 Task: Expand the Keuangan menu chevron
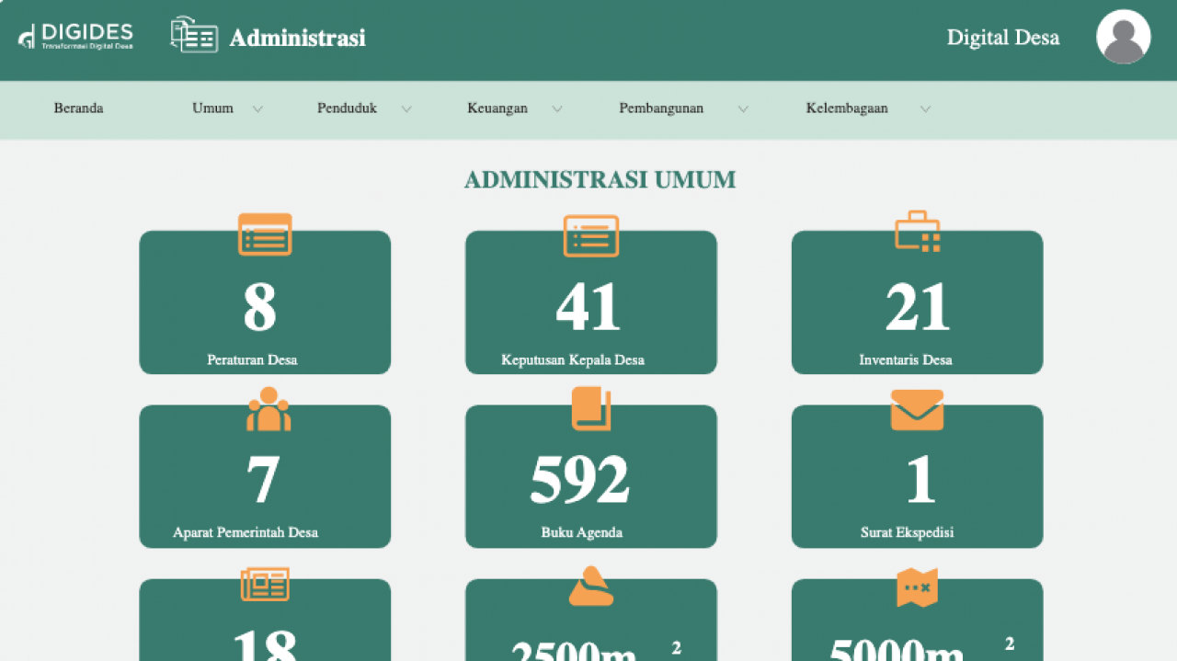click(557, 108)
